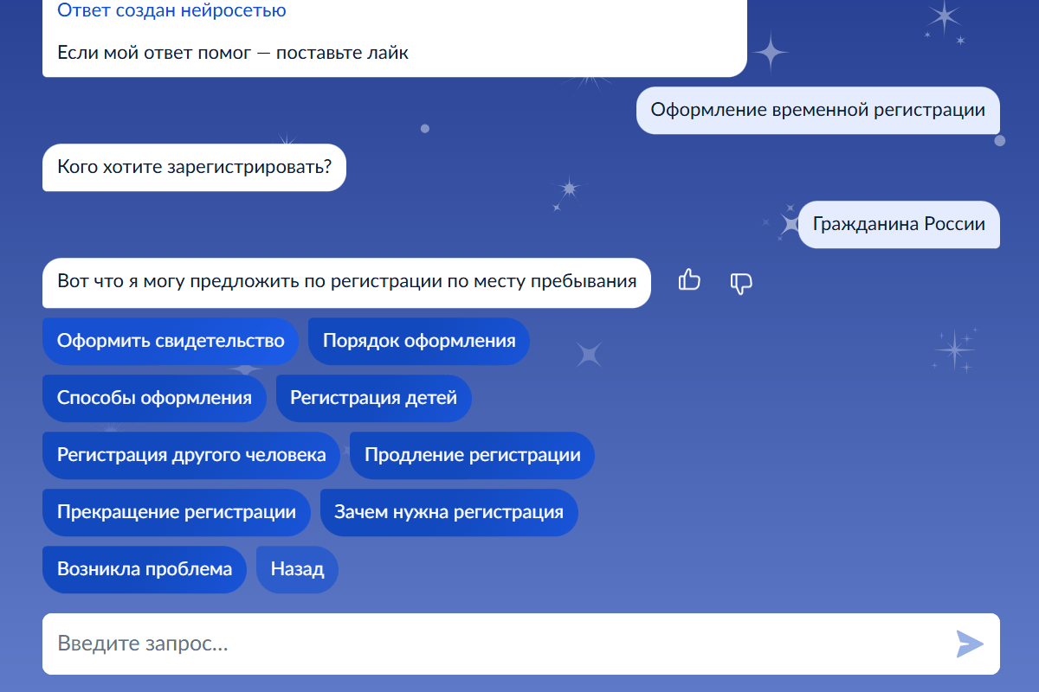This screenshot has height=692, width=1039.
Task: Give the answer a thumbs up
Action: [689, 281]
